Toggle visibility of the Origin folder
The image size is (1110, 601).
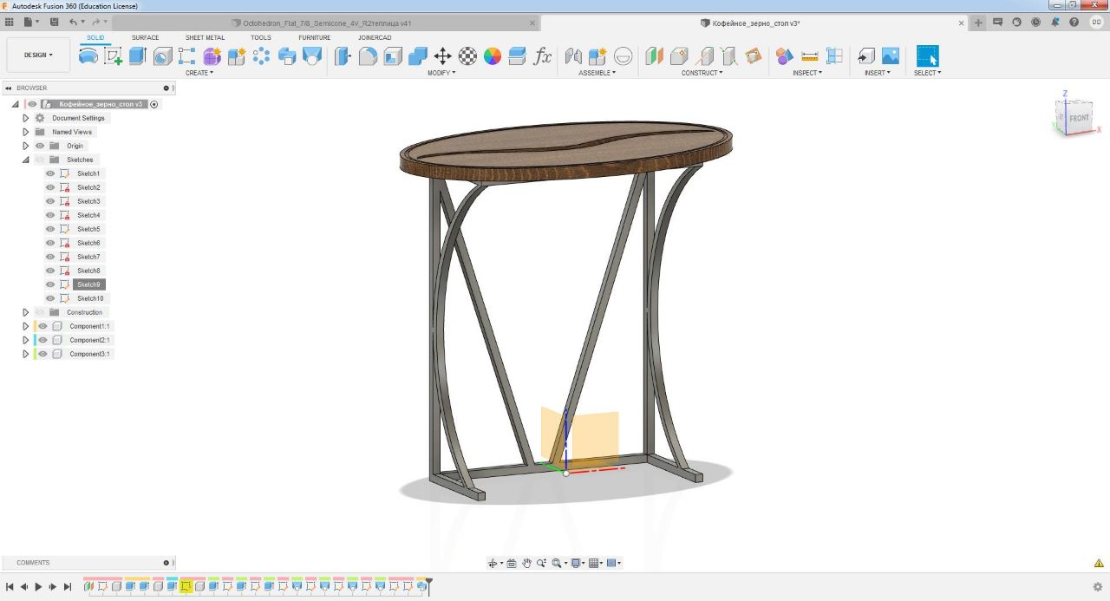tap(40, 146)
